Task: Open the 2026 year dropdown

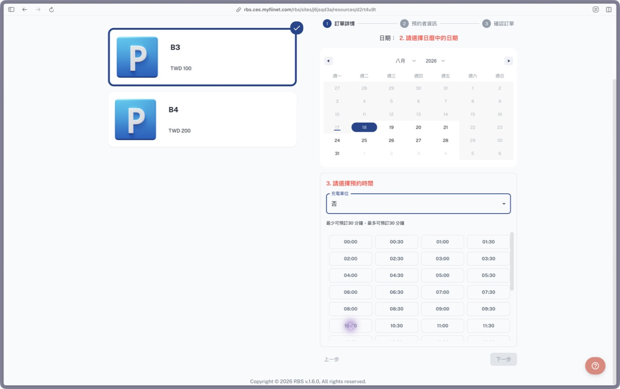Action: click(435, 61)
